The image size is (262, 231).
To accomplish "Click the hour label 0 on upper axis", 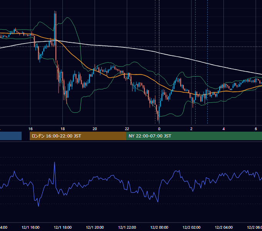I will pyautogui.click(x=159, y=129).
